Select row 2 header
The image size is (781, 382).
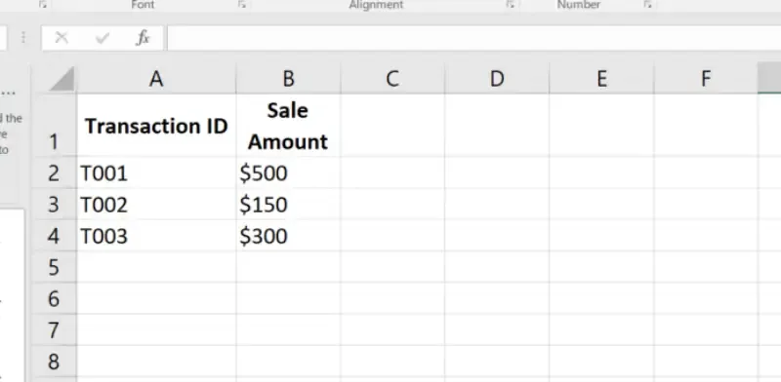pyautogui.click(x=54, y=172)
